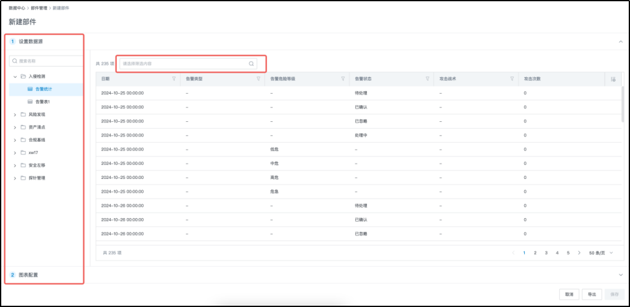Click the next page arrow
This screenshot has height=307, width=630.
tap(579, 253)
